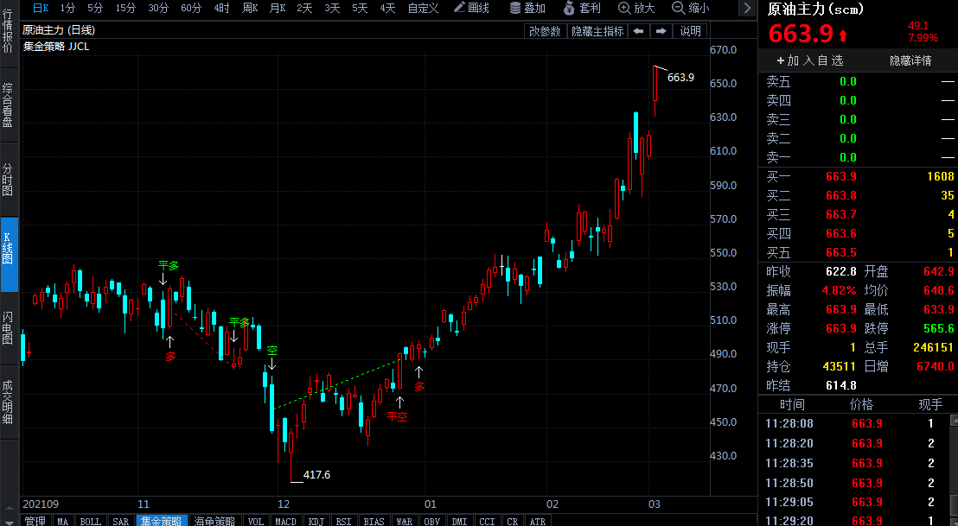Image resolution: width=958 pixels, height=526 pixels.
Task: Switch to the MACD indicator tab
Action: (x=285, y=521)
